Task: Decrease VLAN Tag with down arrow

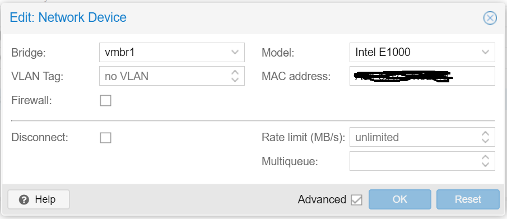Action: coord(235,79)
